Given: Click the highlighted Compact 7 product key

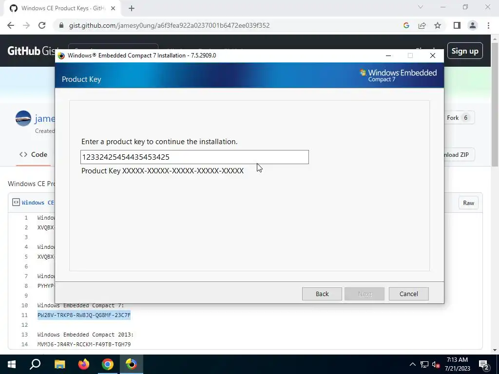Looking at the screenshot, I should 84,315.
